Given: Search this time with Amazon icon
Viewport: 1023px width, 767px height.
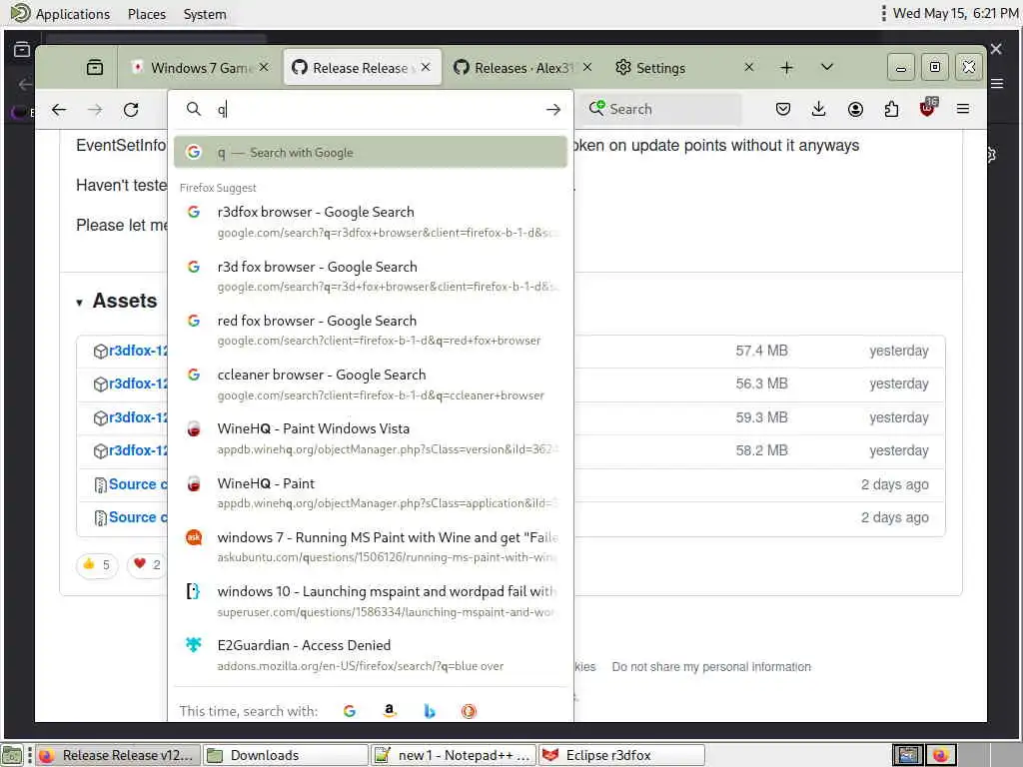Looking at the screenshot, I should [390, 711].
